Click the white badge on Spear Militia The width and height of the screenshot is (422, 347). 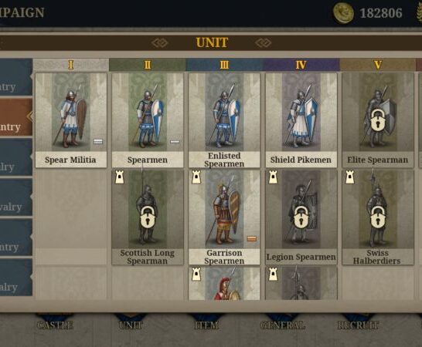[98, 141]
